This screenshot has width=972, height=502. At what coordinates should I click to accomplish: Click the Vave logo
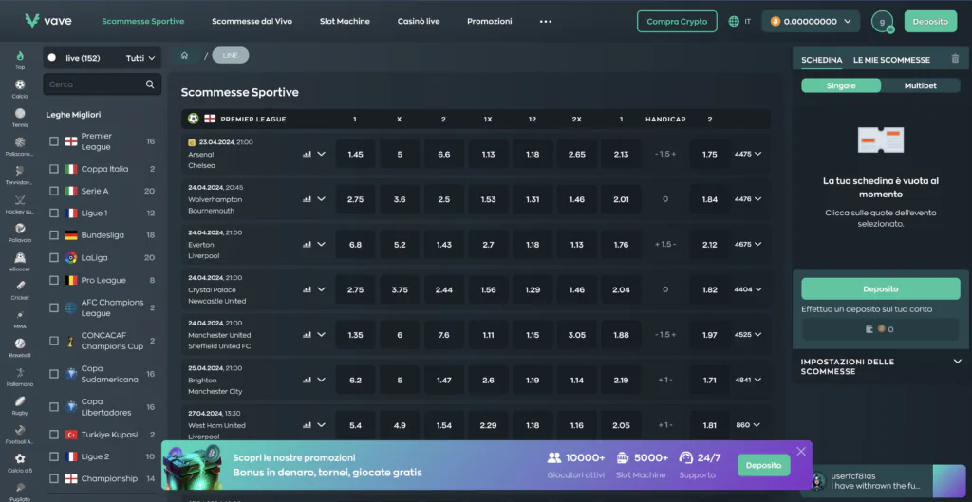[48, 21]
